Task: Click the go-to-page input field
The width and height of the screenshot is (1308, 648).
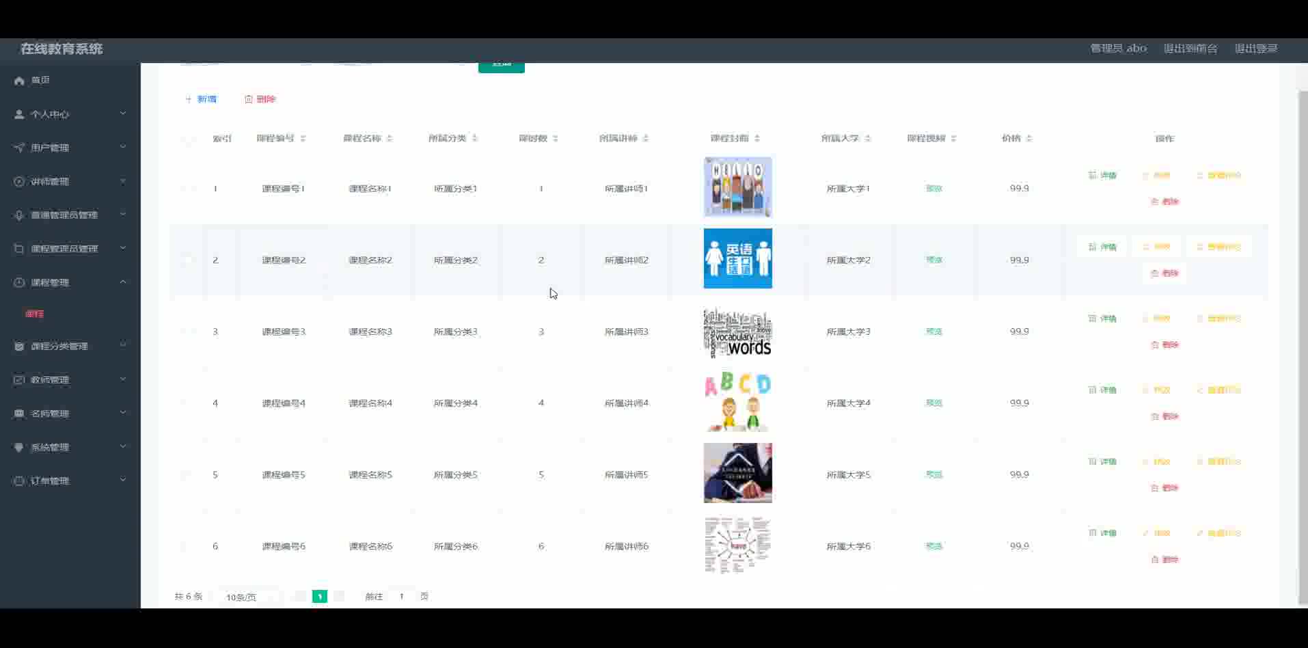Action: pyautogui.click(x=401, y=597)
